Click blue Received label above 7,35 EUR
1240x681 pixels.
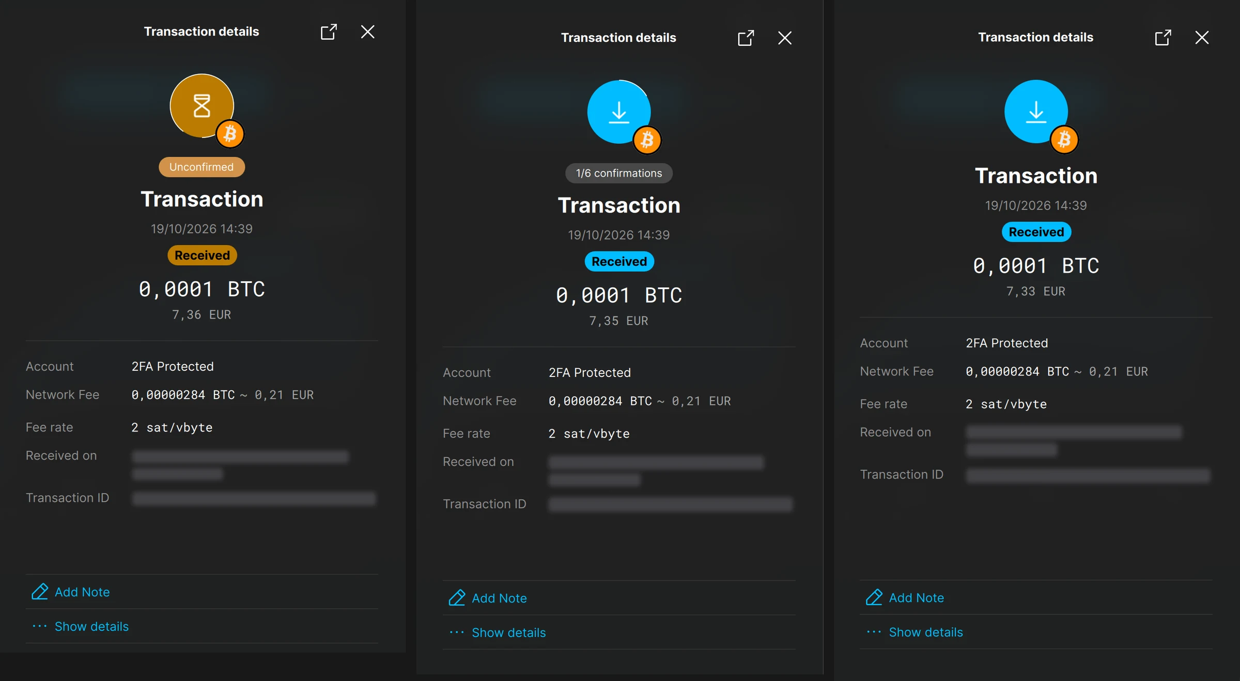click(x=619, y=262)
